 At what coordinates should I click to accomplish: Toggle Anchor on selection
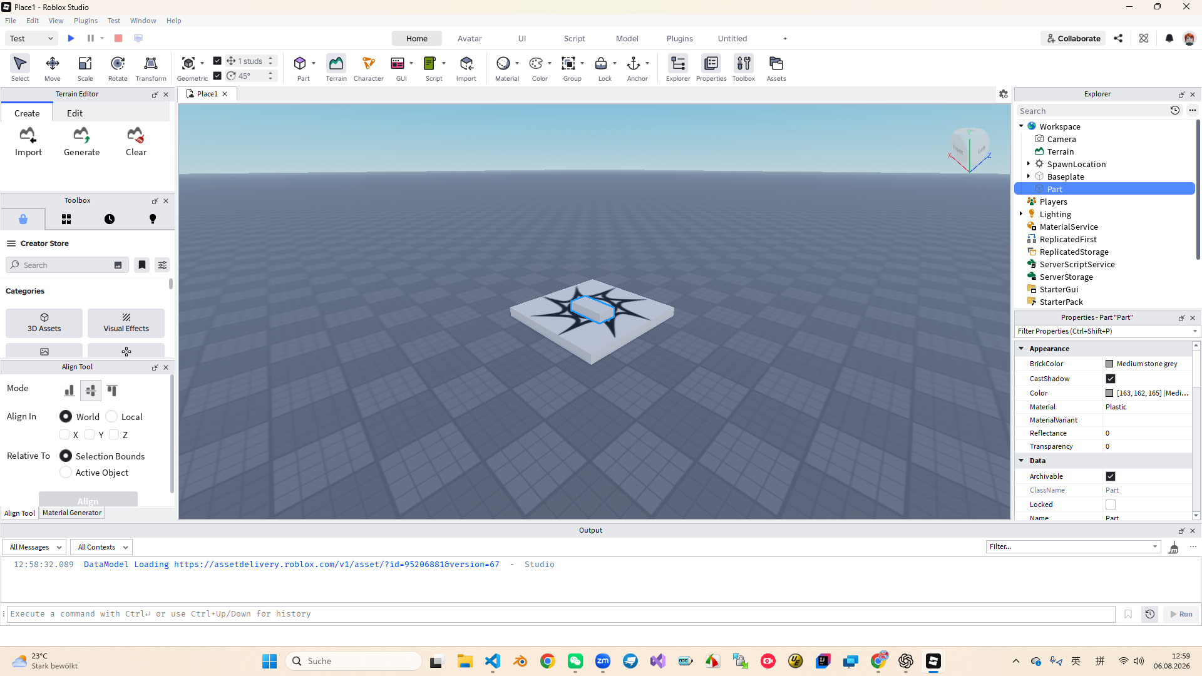click(634, 68)
